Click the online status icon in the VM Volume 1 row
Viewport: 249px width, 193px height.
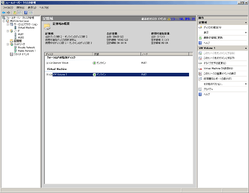click(x=94, y=74)
